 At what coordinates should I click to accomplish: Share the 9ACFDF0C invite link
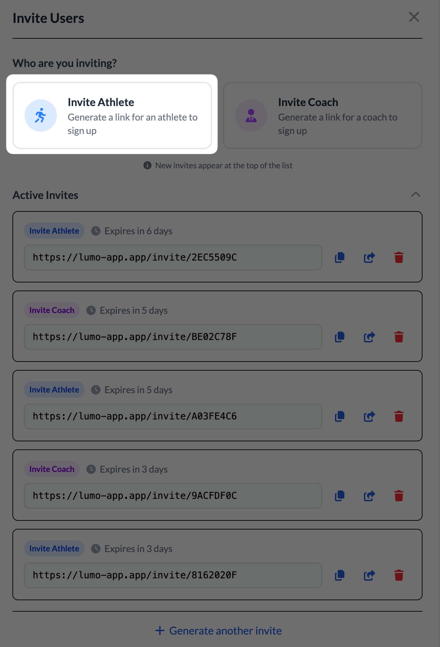click(x=369, y=496)
